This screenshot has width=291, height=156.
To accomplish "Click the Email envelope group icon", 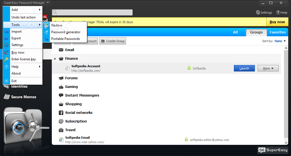I will click(61, 50).
